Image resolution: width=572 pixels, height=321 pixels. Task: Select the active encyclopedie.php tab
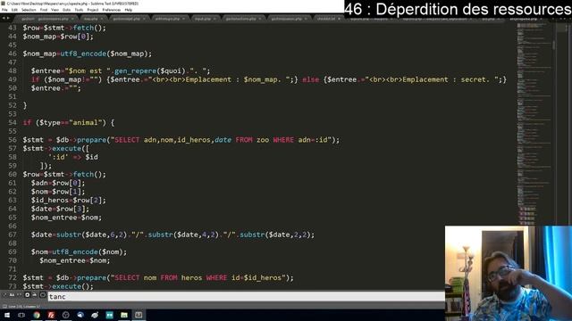point(525,18)
